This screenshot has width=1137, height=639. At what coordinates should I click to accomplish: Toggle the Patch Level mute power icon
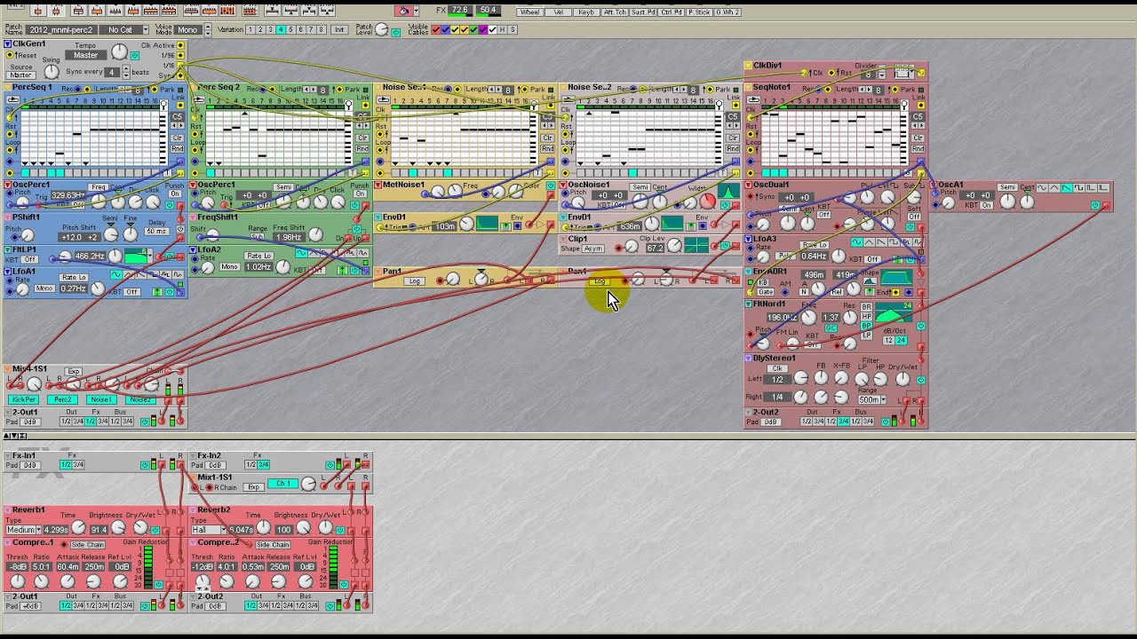[395, 32]
